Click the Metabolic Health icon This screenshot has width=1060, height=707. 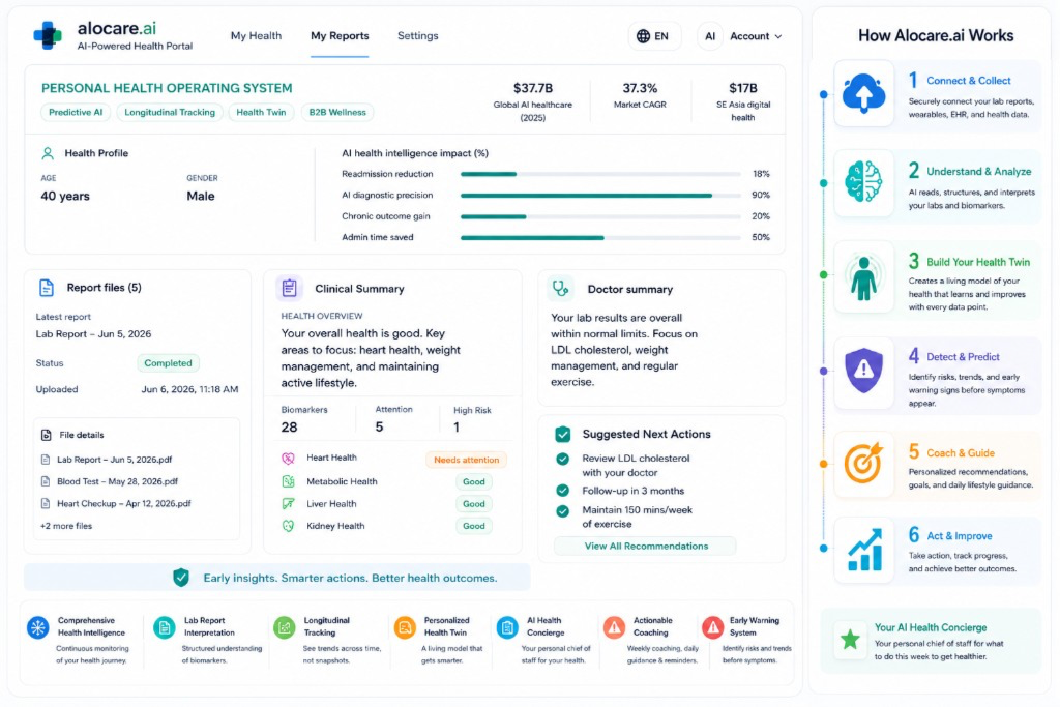pos(288,481)
